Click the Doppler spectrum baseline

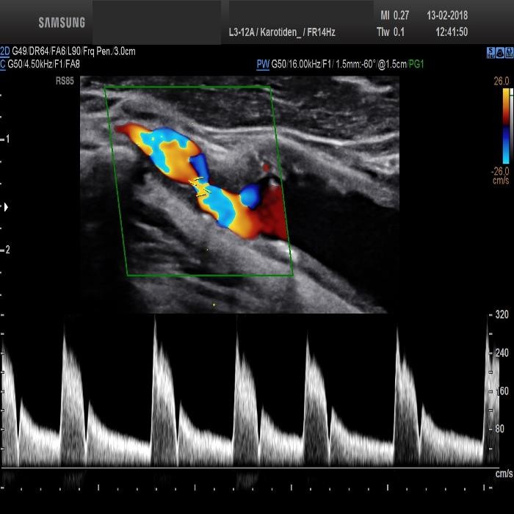coord(242,466)
